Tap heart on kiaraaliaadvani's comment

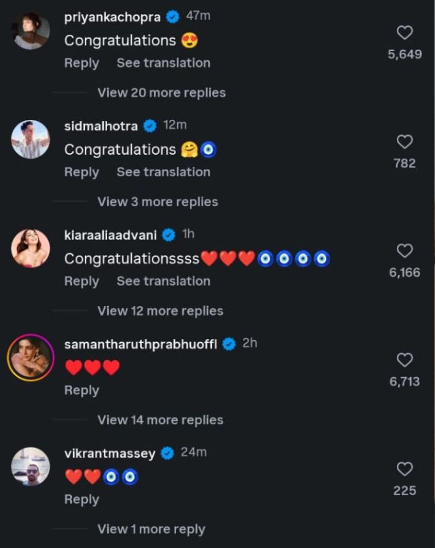tap(404, 251)
